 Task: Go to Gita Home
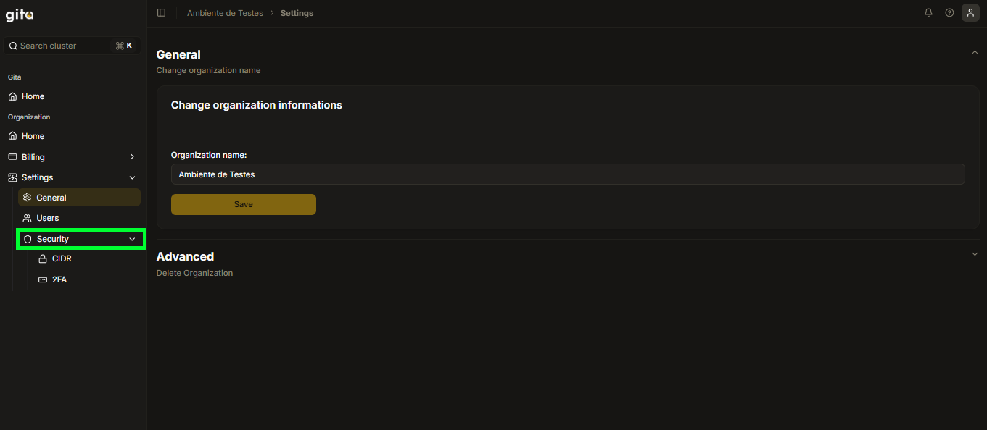33,96
